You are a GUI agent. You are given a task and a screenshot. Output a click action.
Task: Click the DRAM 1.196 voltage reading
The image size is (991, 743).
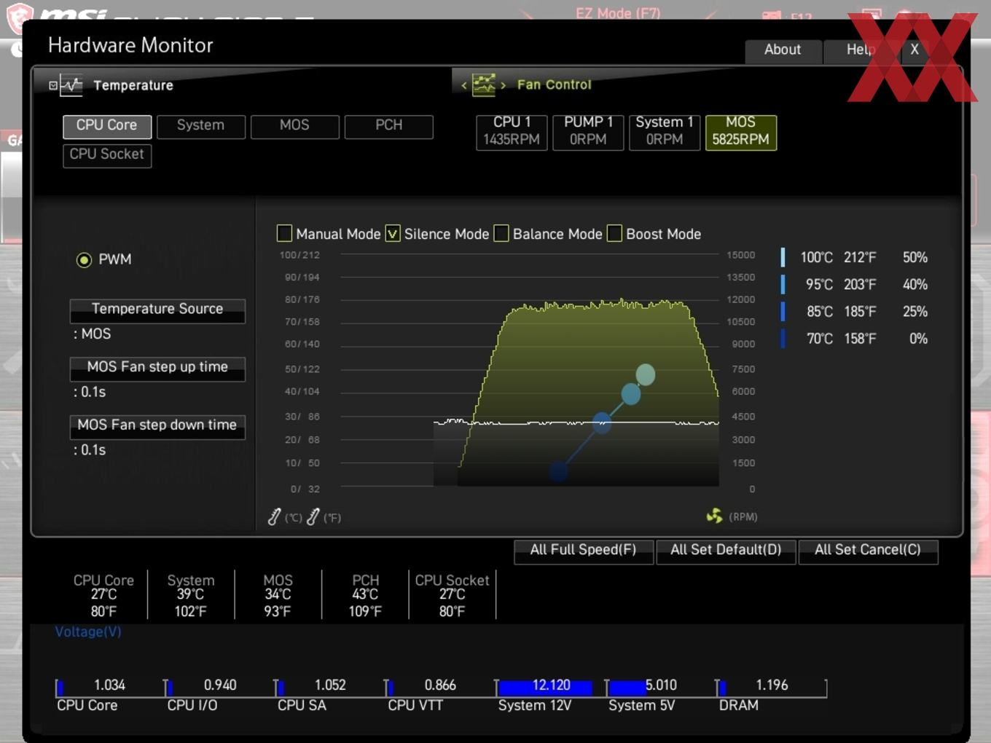pos(772,685)
